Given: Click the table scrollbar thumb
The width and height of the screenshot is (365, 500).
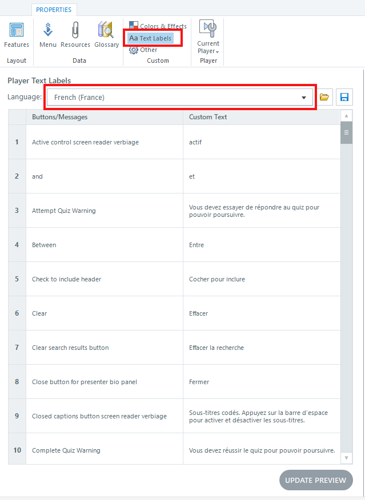Looking at the screenshot, I should pos(346,134).
